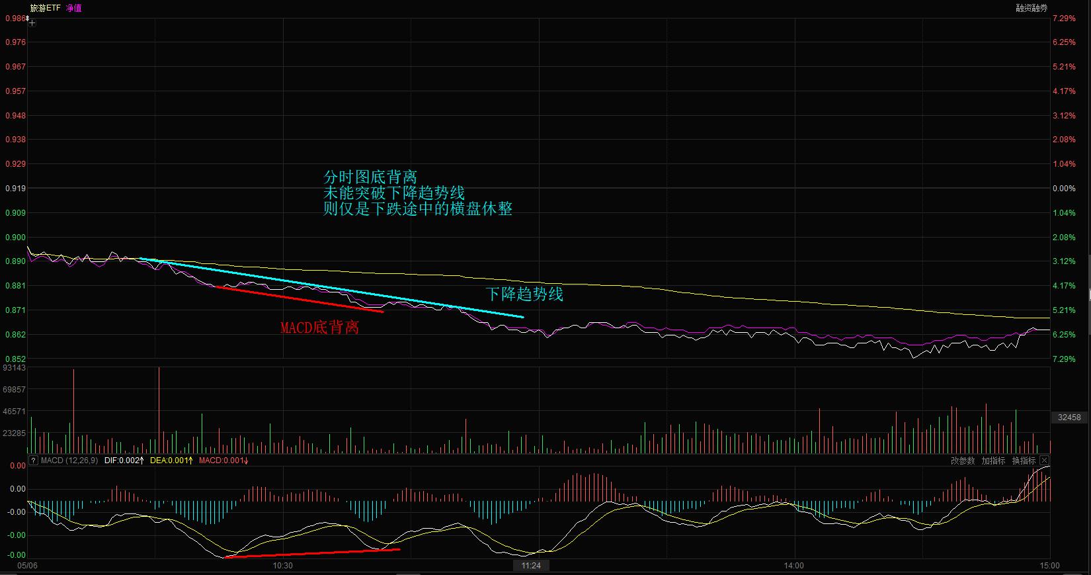Click the magenta 净值 legend label
The width and height of the screenshot is (1091, 575).
tap(74, 8)
